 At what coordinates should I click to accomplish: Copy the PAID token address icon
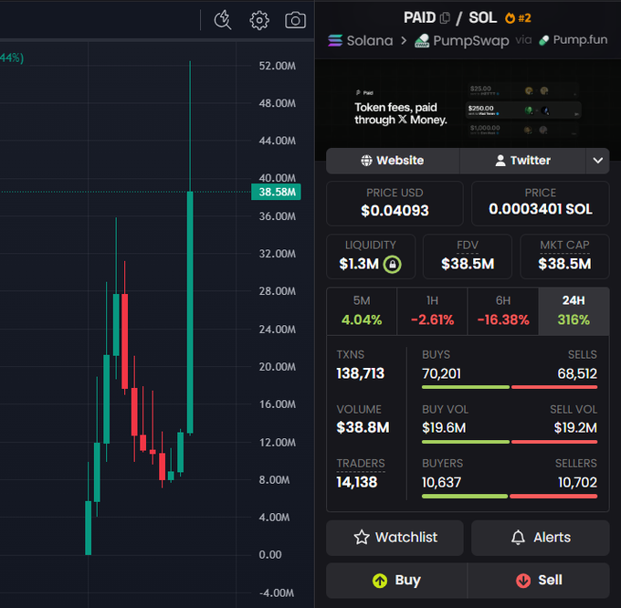[445, 18]
